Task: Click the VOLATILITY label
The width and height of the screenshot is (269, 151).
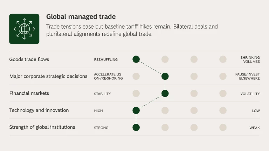Action: tap(250, 94)
